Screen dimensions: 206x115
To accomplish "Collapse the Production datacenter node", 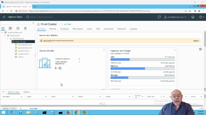I will tap(5, 35).
